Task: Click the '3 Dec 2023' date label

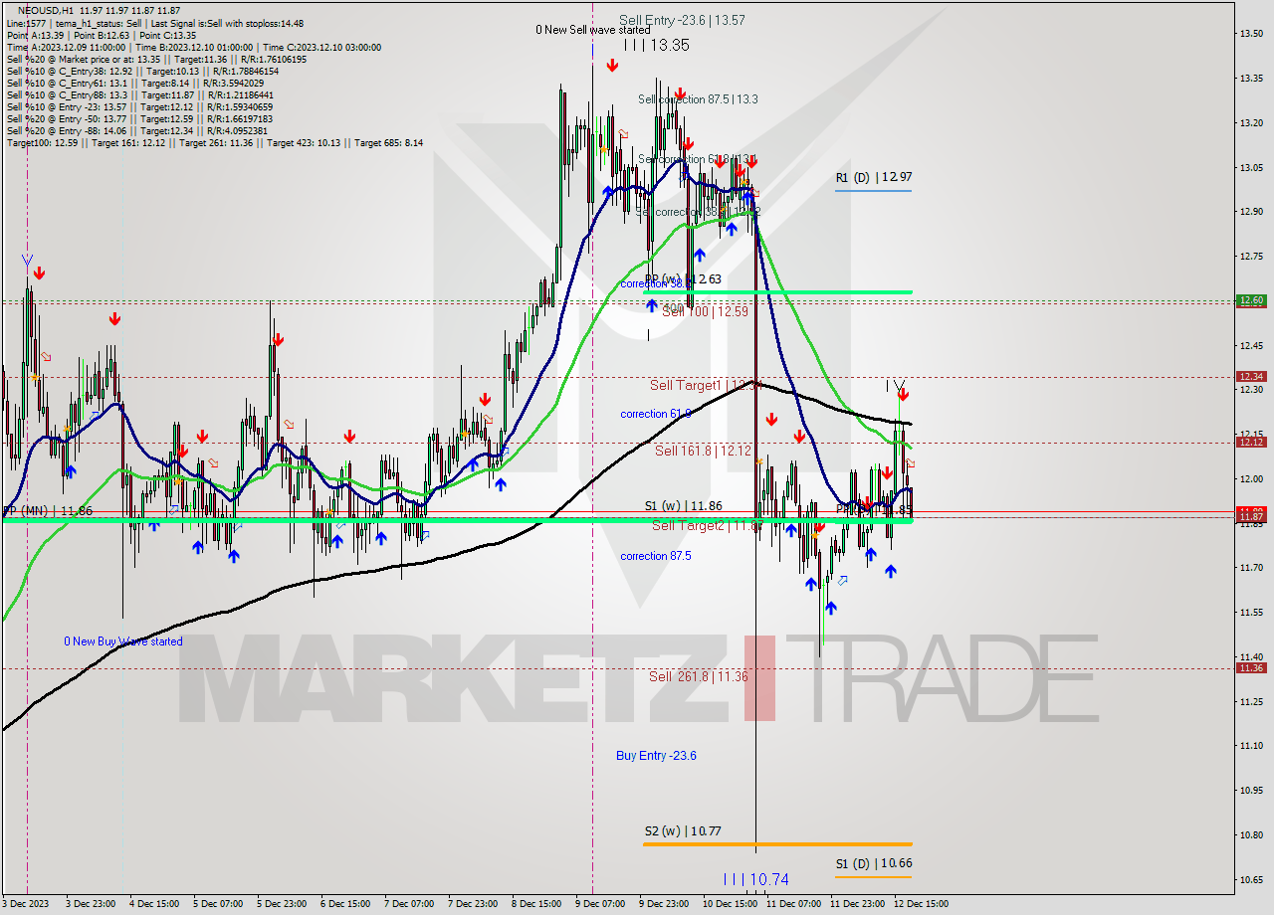Action: 27,904
